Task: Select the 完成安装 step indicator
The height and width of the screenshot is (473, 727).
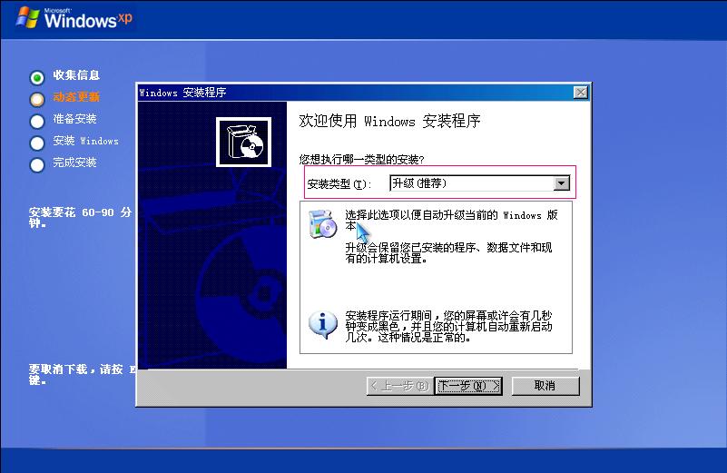Action: (x=37, y=165)
